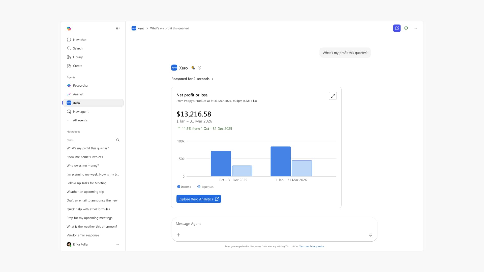Click the lock badge beside Xero name
Screen dimensions: 484x272
(x=193, y=68)
